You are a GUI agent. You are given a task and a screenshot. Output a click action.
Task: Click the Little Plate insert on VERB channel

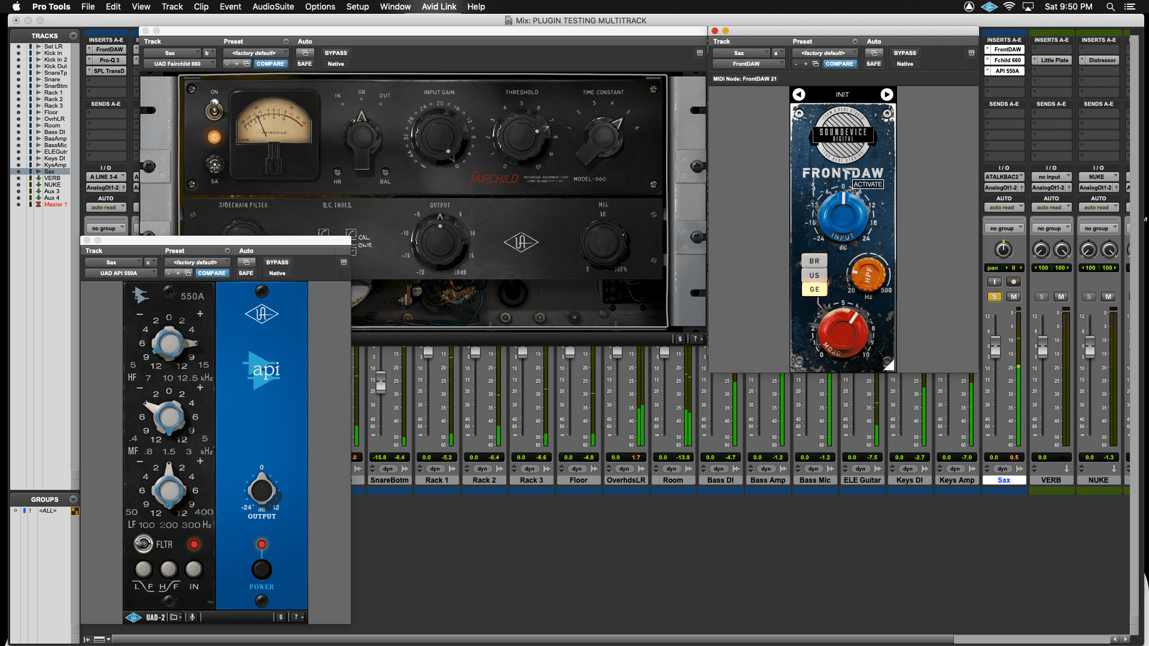click(1054, 60)
